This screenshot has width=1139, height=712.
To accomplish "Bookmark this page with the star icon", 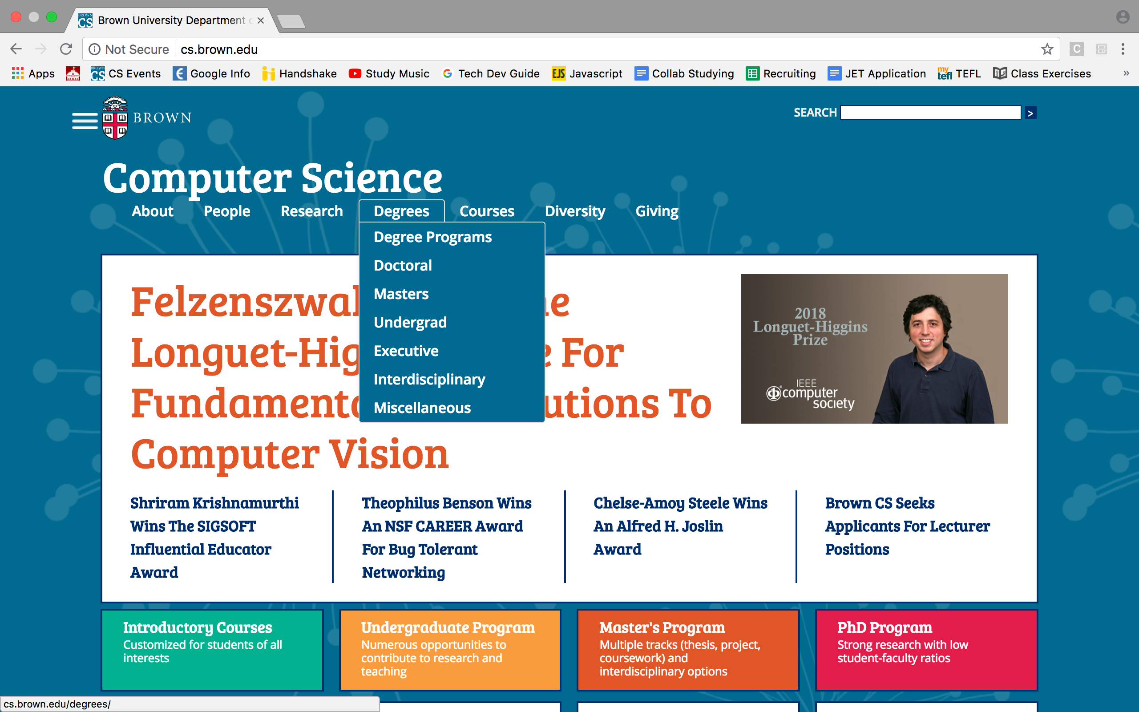I will pos(1047,49).
